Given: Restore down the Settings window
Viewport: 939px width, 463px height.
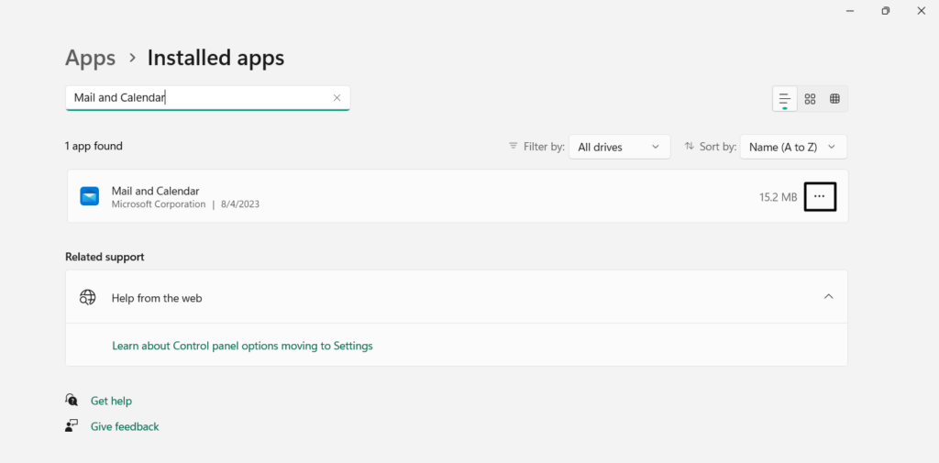Looking at the screenshot, I should click(x=885, y=11).
